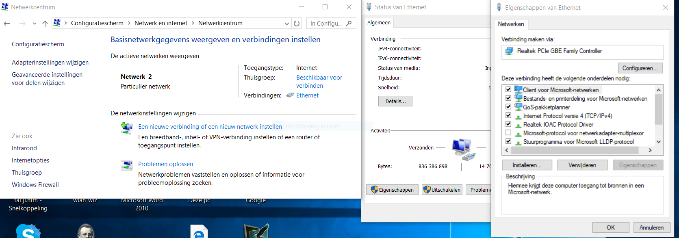Go forward with the right arrow
The image size is (679, 238).
pyautogui.click(x=22, y=24)
